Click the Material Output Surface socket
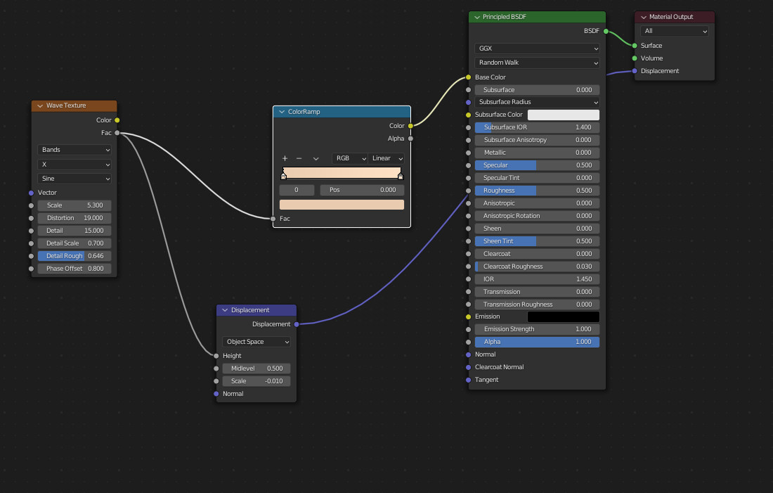Screen dimensions: 773x493 point(635,46)
